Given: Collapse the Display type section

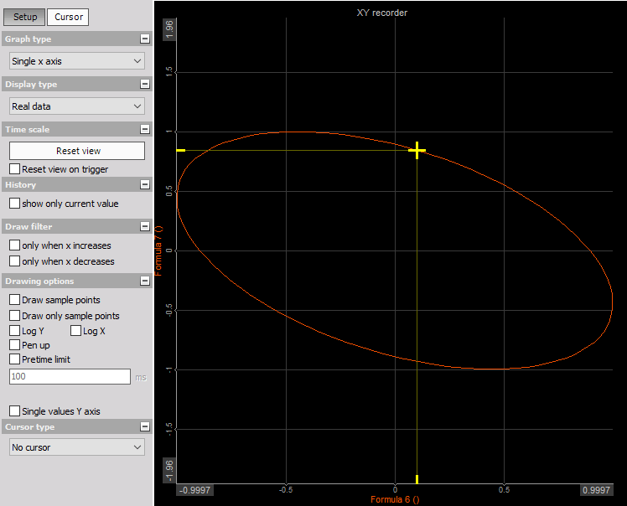Looking at the screenshot, I should point(145,84).
